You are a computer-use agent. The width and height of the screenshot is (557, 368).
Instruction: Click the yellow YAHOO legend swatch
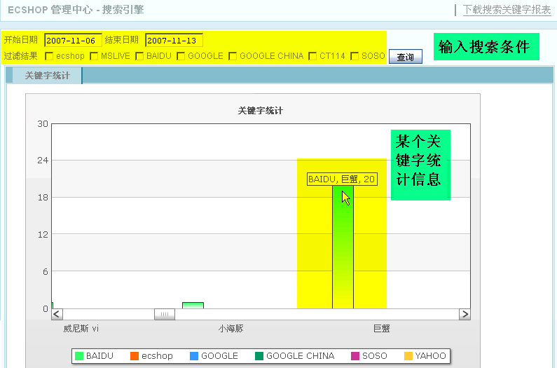pos(408,356)
